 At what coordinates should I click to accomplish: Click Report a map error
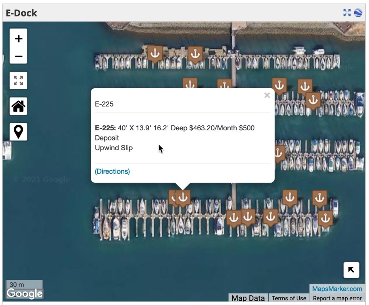click(337, 298)
